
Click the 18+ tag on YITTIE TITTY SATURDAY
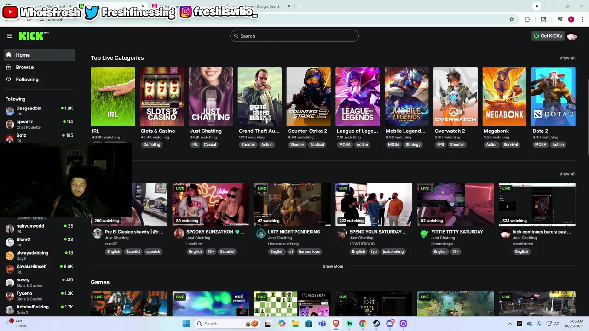(x=456, y=251)
